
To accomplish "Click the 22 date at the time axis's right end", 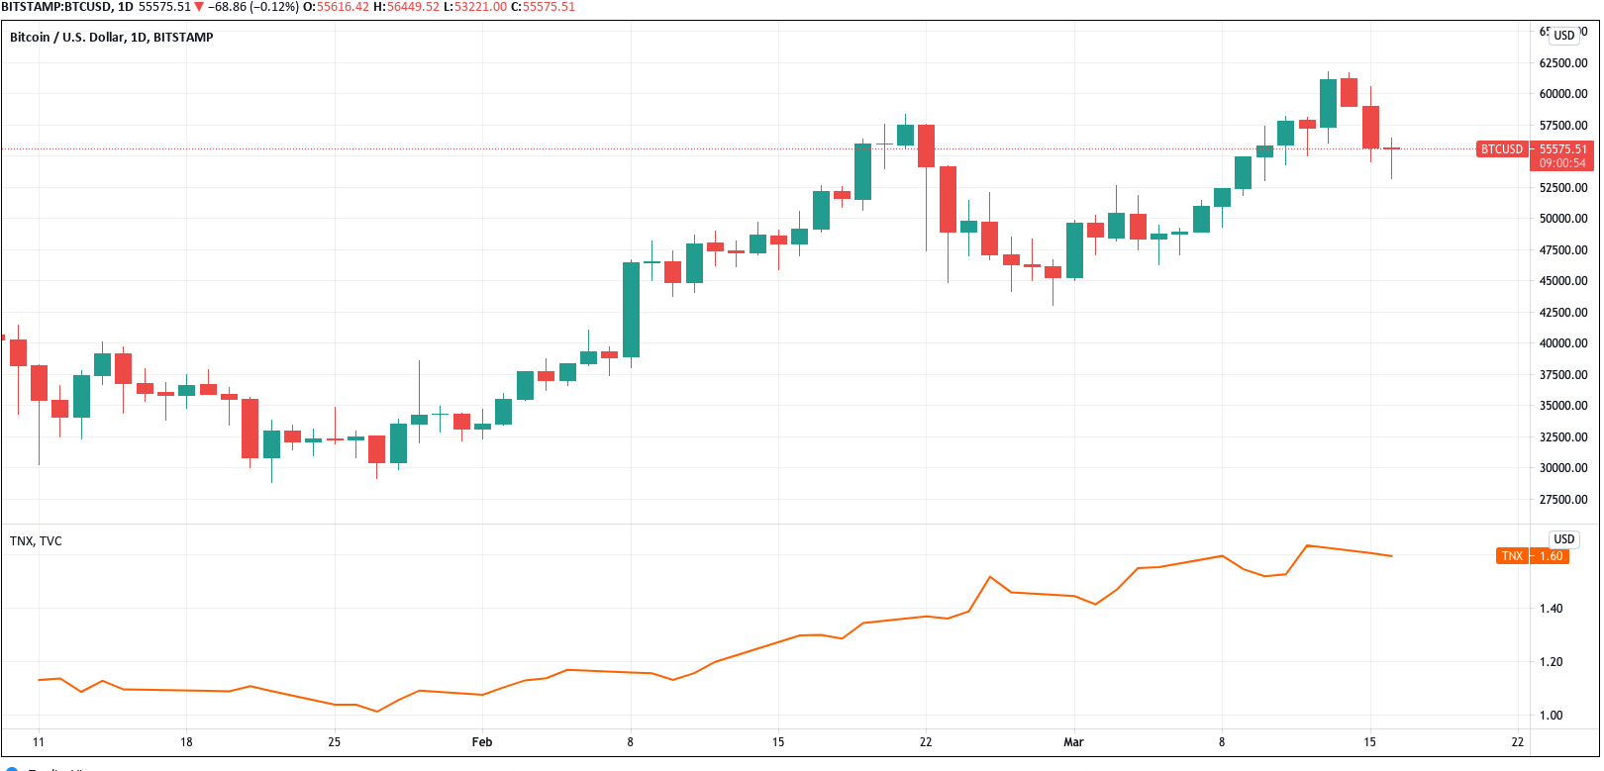I will (1518, 741).
